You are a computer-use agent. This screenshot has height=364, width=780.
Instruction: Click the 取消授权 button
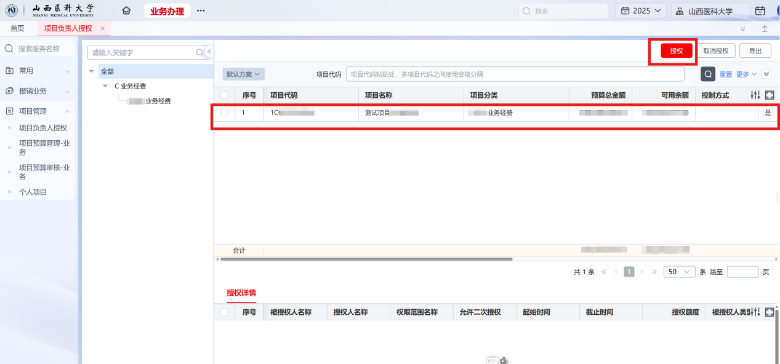pos(716,51)
